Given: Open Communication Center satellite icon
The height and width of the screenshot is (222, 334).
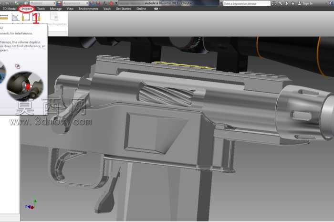Looking at the screenshot, I should 287,3.
